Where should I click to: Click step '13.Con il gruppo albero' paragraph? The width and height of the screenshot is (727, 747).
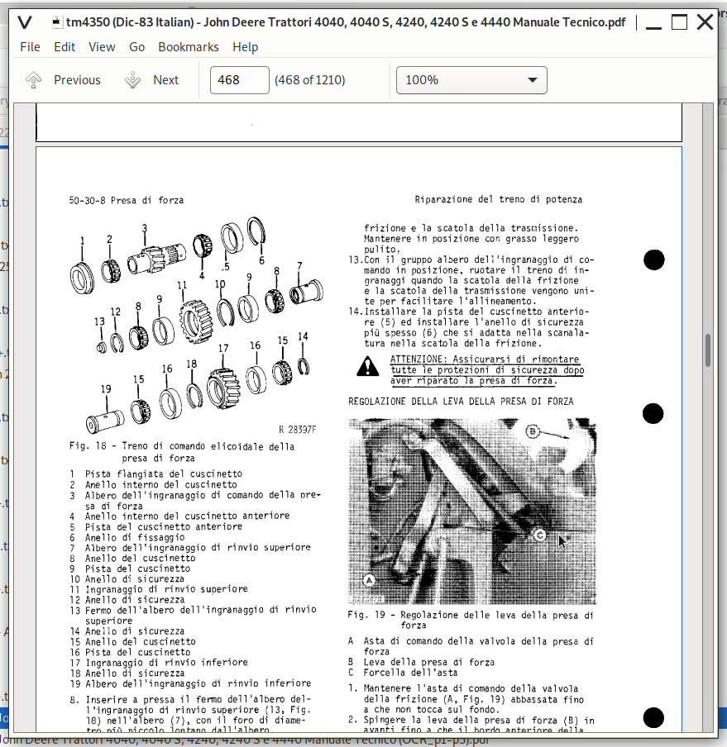[x=471, y=281]
